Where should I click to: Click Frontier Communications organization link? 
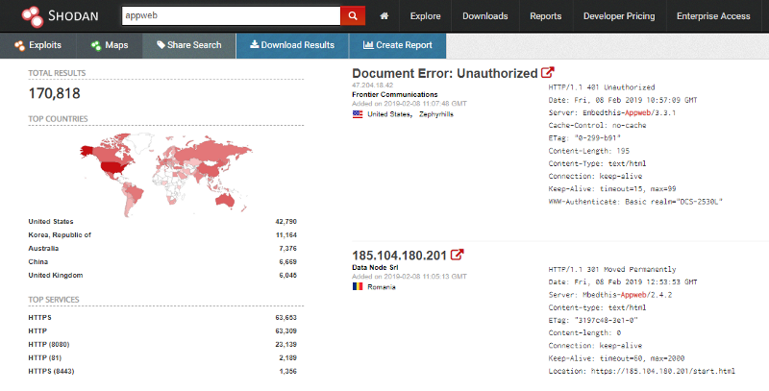tap(395, 94)
